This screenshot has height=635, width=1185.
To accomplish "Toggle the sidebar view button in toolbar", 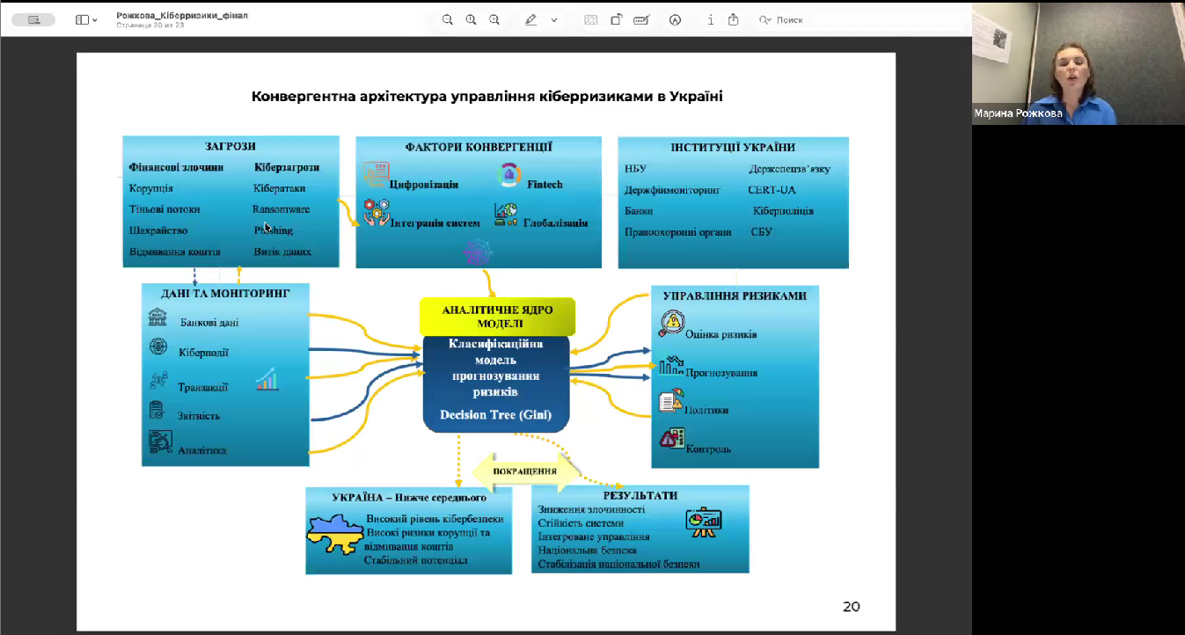I will click(82, 19).
